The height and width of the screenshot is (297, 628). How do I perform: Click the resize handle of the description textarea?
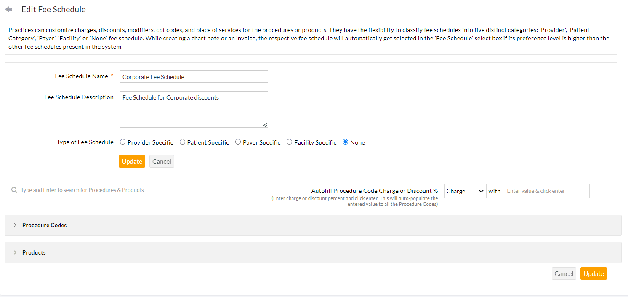coord(265,124)
